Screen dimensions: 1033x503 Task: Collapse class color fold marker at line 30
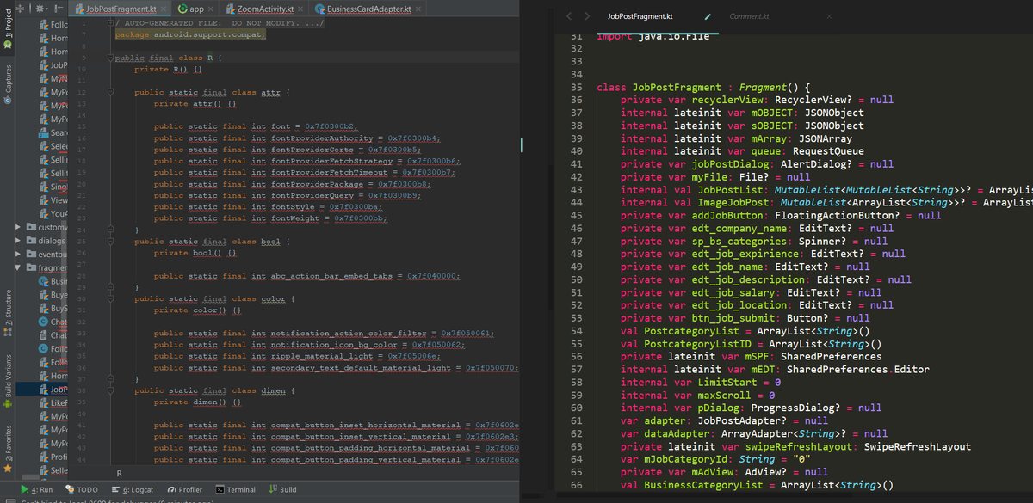tap(110, 298)
